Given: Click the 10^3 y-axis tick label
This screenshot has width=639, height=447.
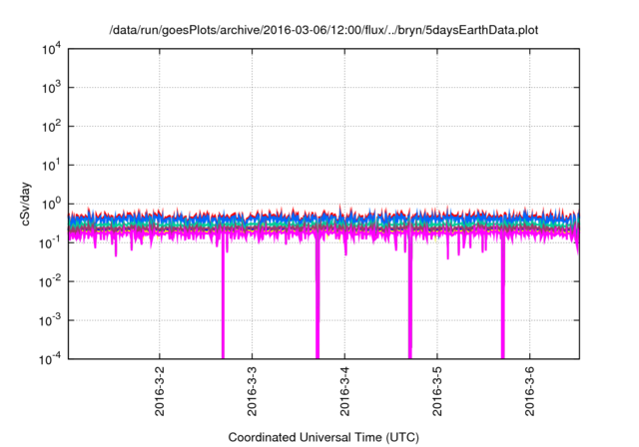Looking at the screenshot, I should pyautogui.click(x=52, y=88).
